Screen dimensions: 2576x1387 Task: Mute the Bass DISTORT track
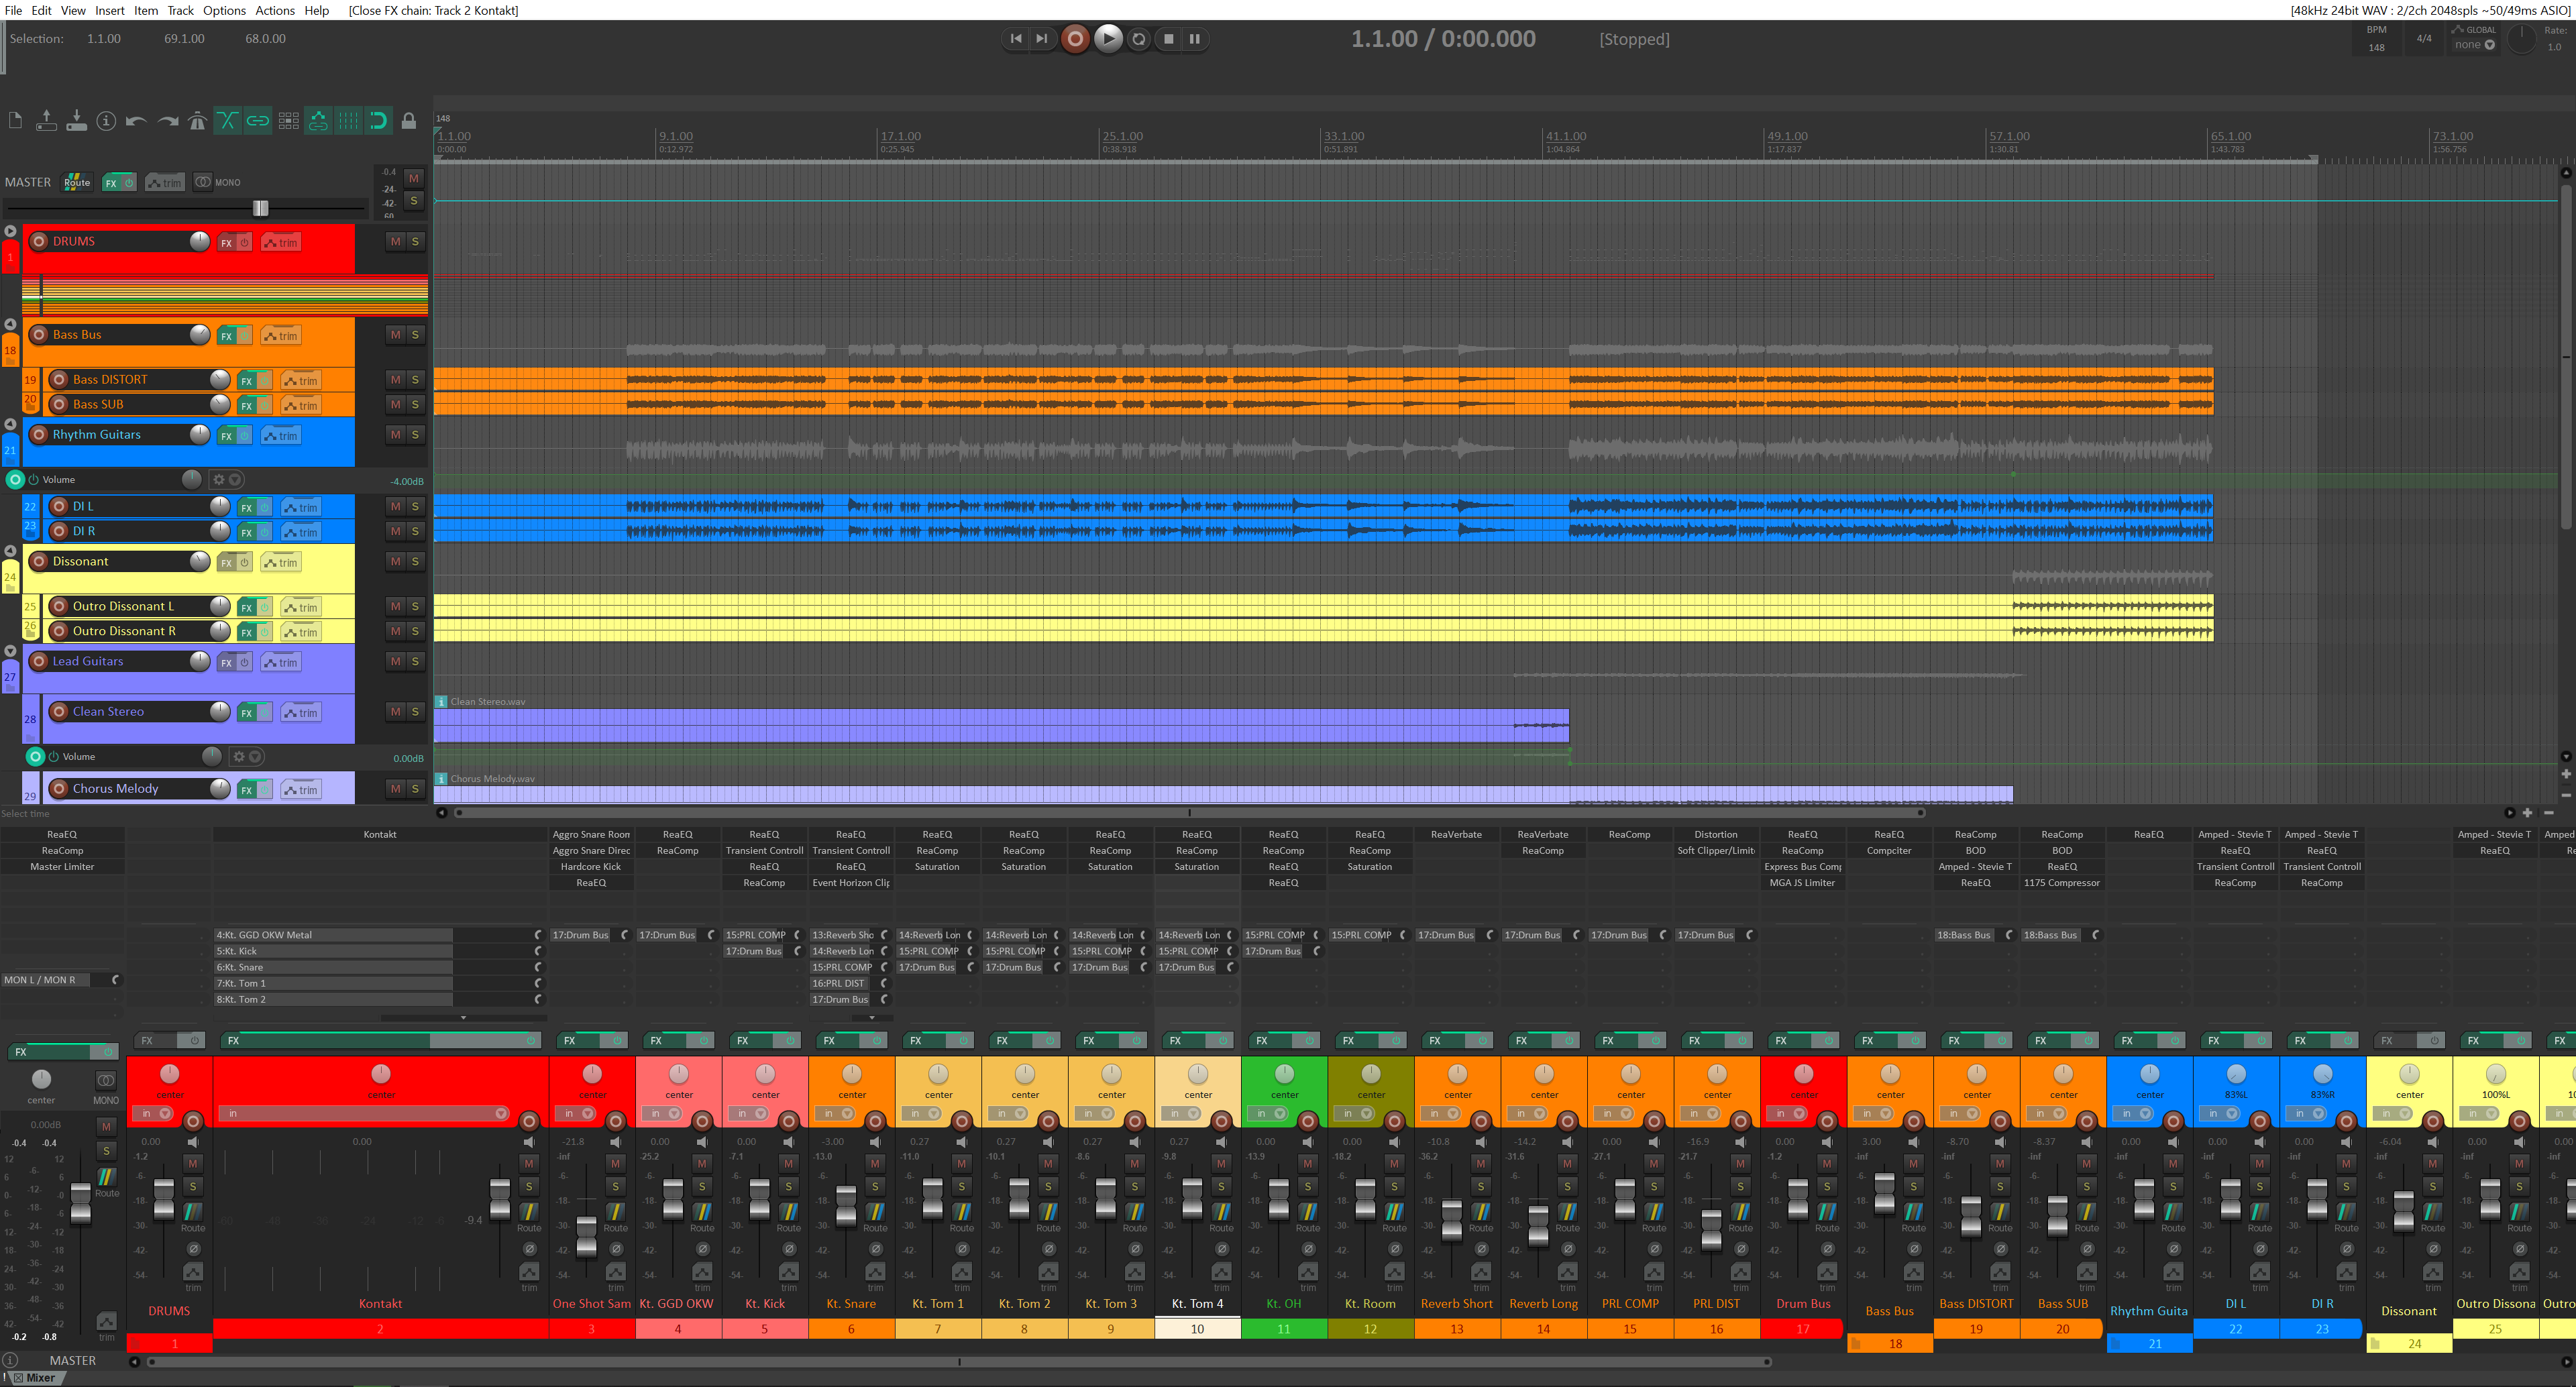(395, 380)
